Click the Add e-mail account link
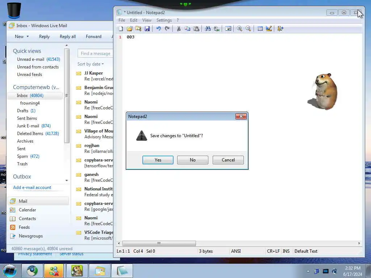This screenshot has height=278, width=371. tap(32, 188)
